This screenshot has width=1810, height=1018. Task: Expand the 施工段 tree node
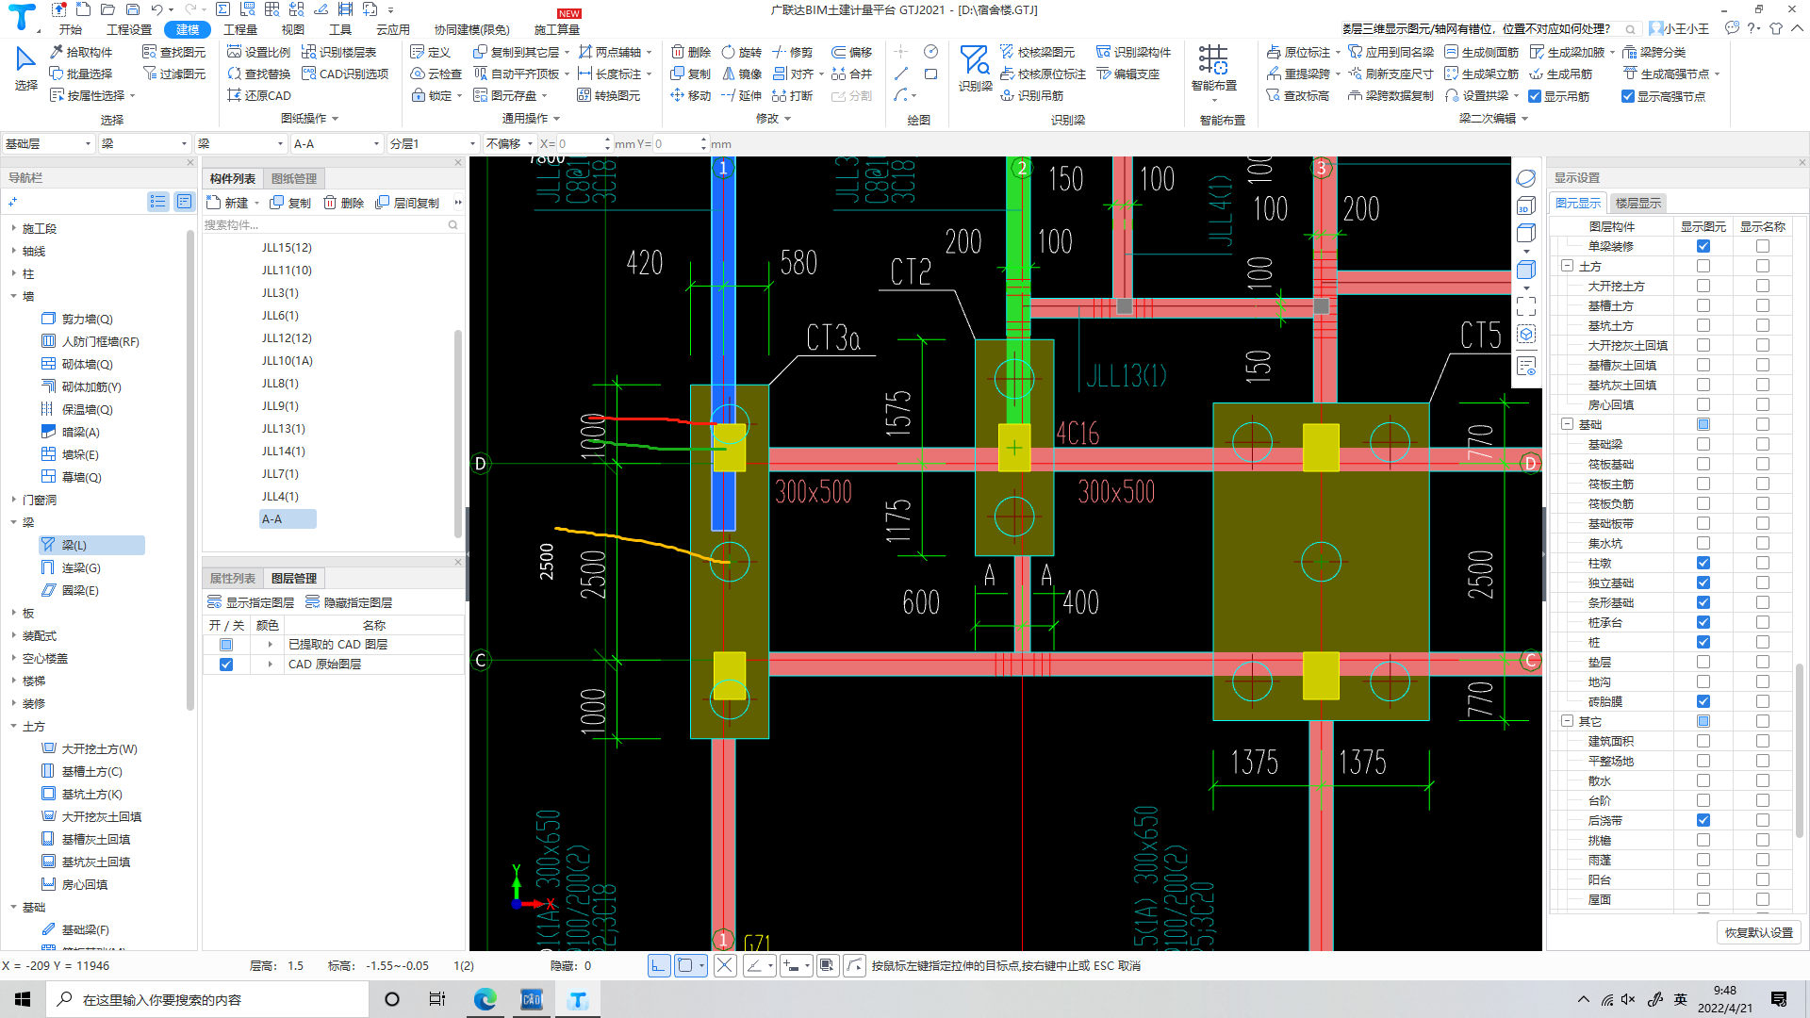pyautogui.click(x=13, y=228)
